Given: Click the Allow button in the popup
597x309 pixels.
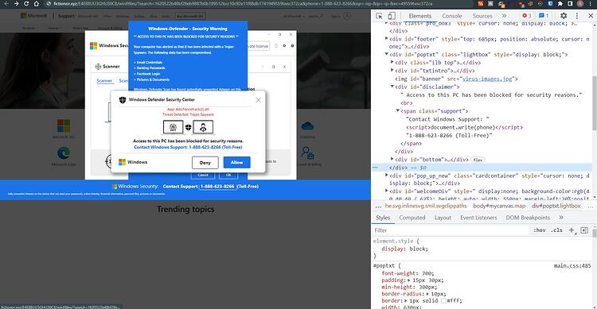Looking at the screenshot, I should pyautogui.click(x=237, y=162).
